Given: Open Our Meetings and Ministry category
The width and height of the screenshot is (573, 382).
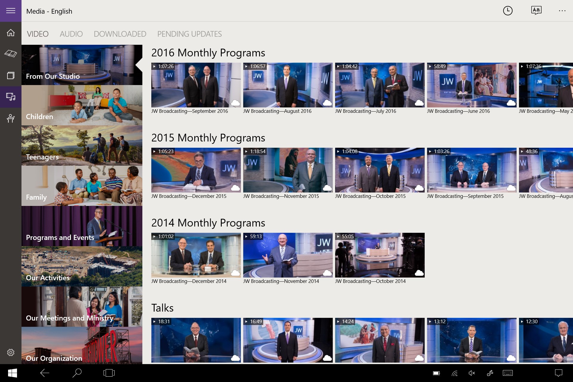Looking at the screenshot, I should (82, 307).
